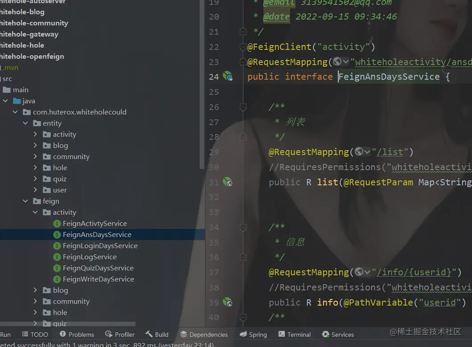This screenshot has height=347, width=472.
Task: Select whitehole-hole module
Action: pyautogui.click(x=22, y=45)
